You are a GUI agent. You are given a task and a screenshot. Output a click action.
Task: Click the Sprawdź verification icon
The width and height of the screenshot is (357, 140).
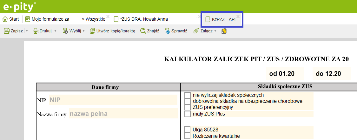coord(167,31)
